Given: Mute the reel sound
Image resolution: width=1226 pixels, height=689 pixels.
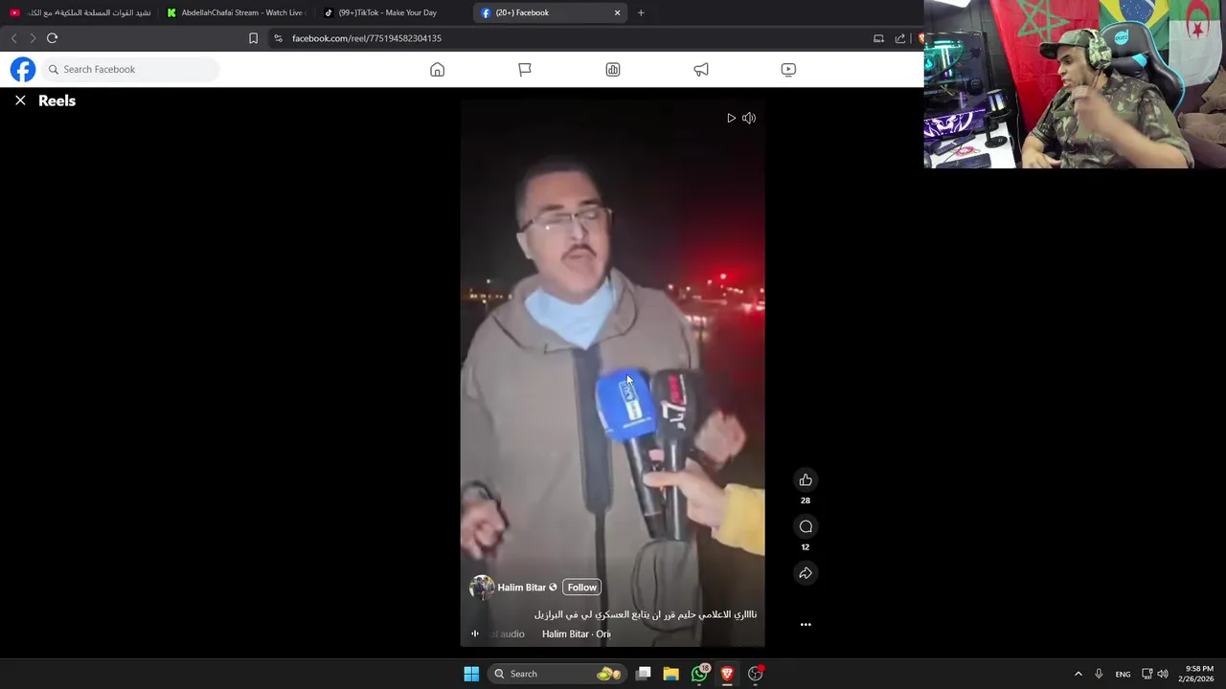Looking at the screenshot, I should point(749,118).
